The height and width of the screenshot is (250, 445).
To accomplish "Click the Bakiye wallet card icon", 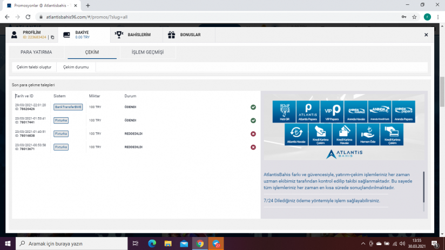I will (x=66, y=35).
